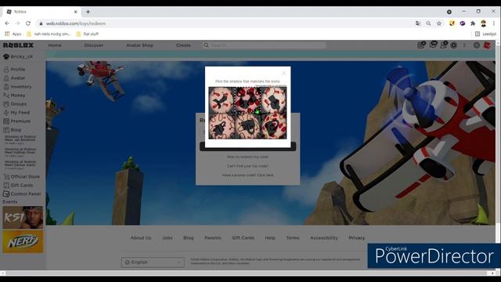The image size is (501, 282).
Task: Reload the Roblox page
Action: point(28,23)
